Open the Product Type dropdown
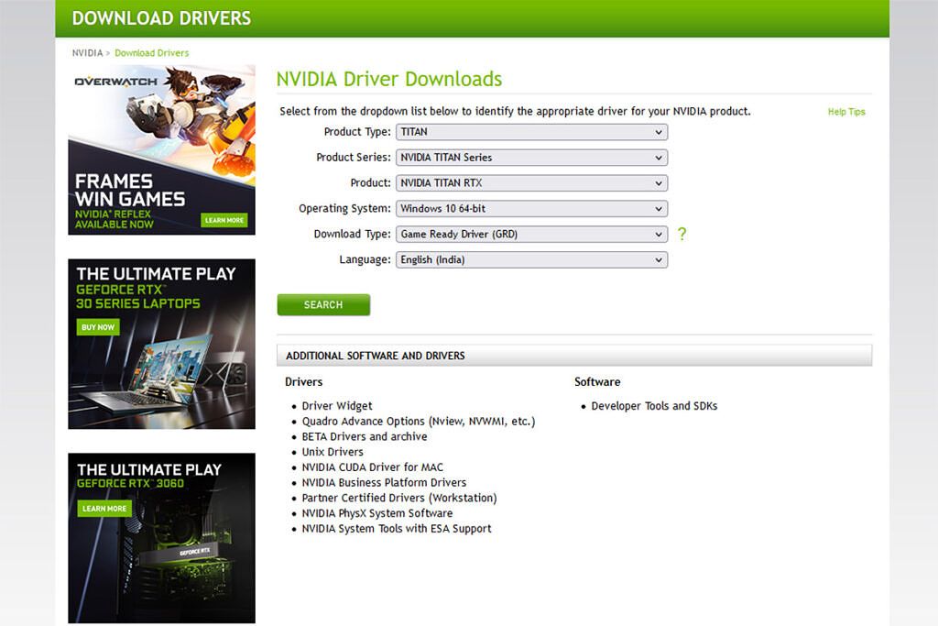The height and width of the screenshot is (626, 938). [x=531, y=132]
